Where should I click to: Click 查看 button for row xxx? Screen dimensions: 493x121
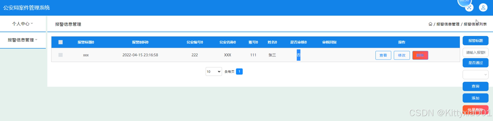[383, 55]
